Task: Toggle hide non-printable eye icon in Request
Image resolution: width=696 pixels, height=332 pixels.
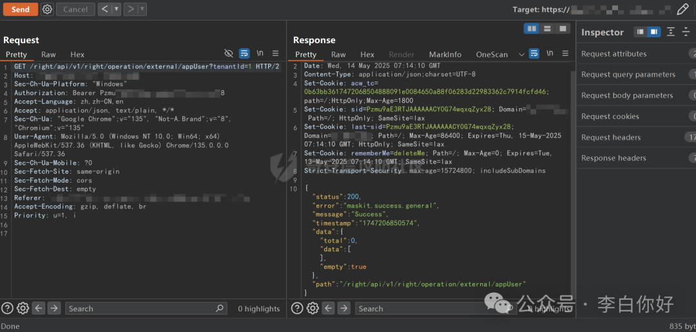Action: click(229, 53)
